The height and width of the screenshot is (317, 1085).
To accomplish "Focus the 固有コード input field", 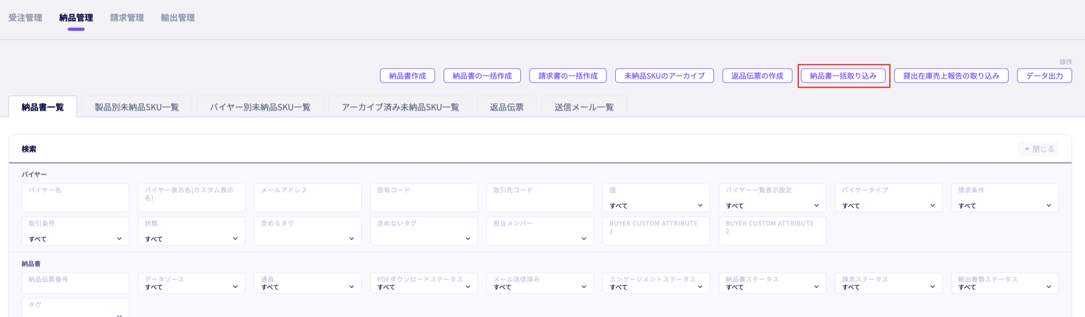I will 424,197.
